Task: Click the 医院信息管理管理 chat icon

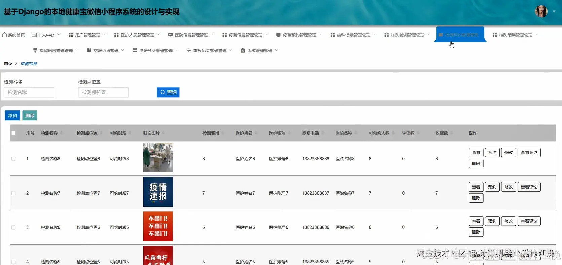Action: 171,35
